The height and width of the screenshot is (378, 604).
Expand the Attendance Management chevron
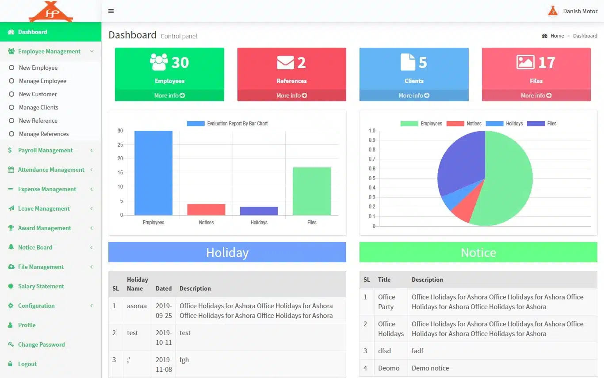pyautogui.click(x=92, y=170)
